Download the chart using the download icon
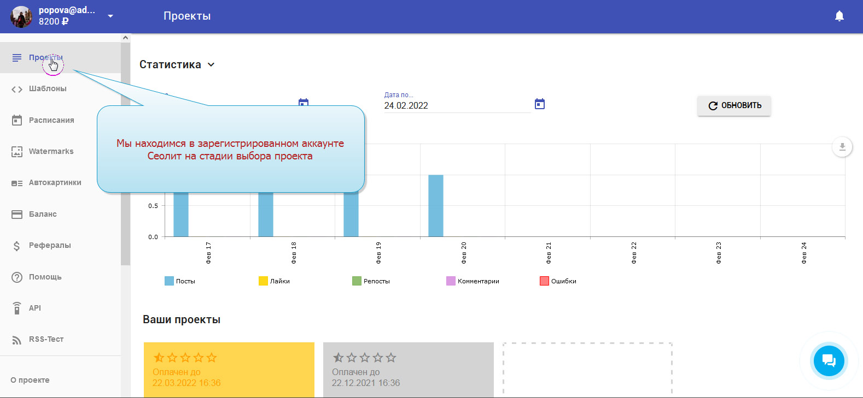 [x=842, y=147]
